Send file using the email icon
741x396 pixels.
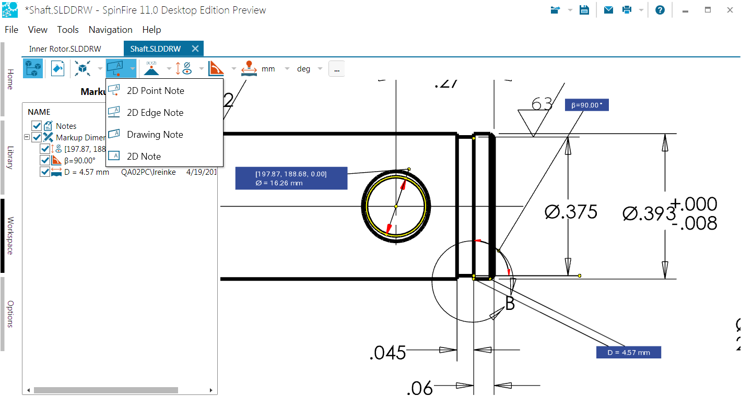pos(608,10)
